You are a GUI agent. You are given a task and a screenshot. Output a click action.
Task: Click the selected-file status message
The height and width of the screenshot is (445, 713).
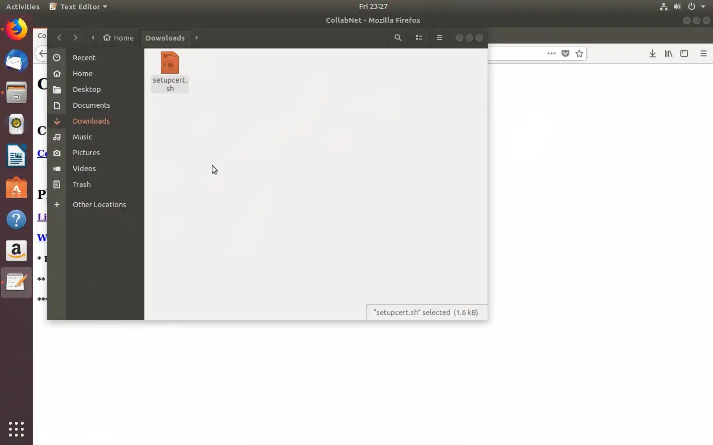point(426,312)
